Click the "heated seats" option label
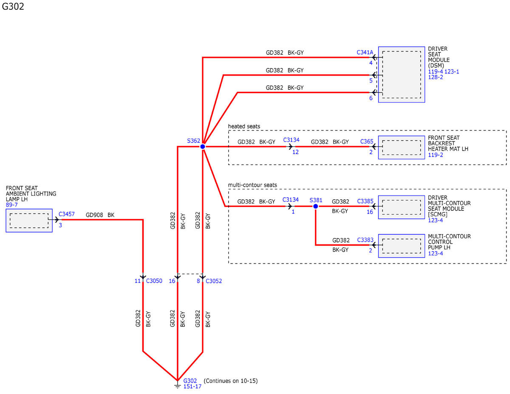 244,126
